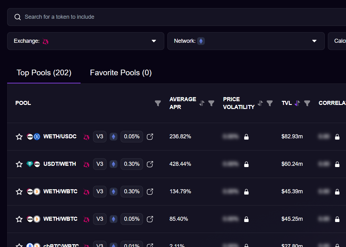Sort by Price Volatility arrows
Screen dimensions: 346x247
[260, 103]
